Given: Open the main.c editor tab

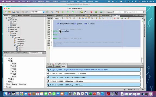Looking at the screenshot, I should click(x=71, y=16).
